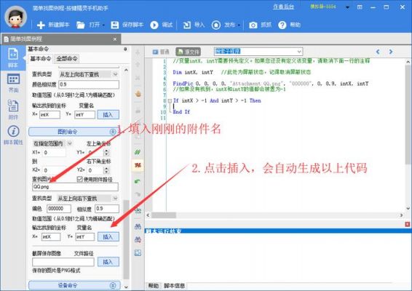Viewport: 412px width, 291px height.
Task: Click the user avatar picture
Action: [16, 17]
